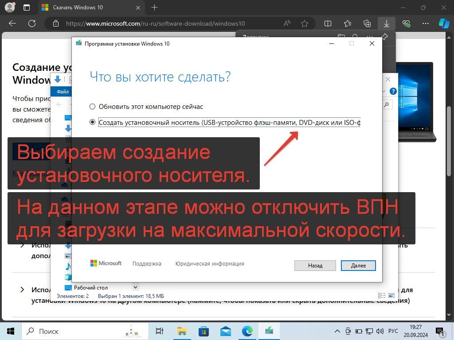Open network settings tray icon

pos(369,331)
